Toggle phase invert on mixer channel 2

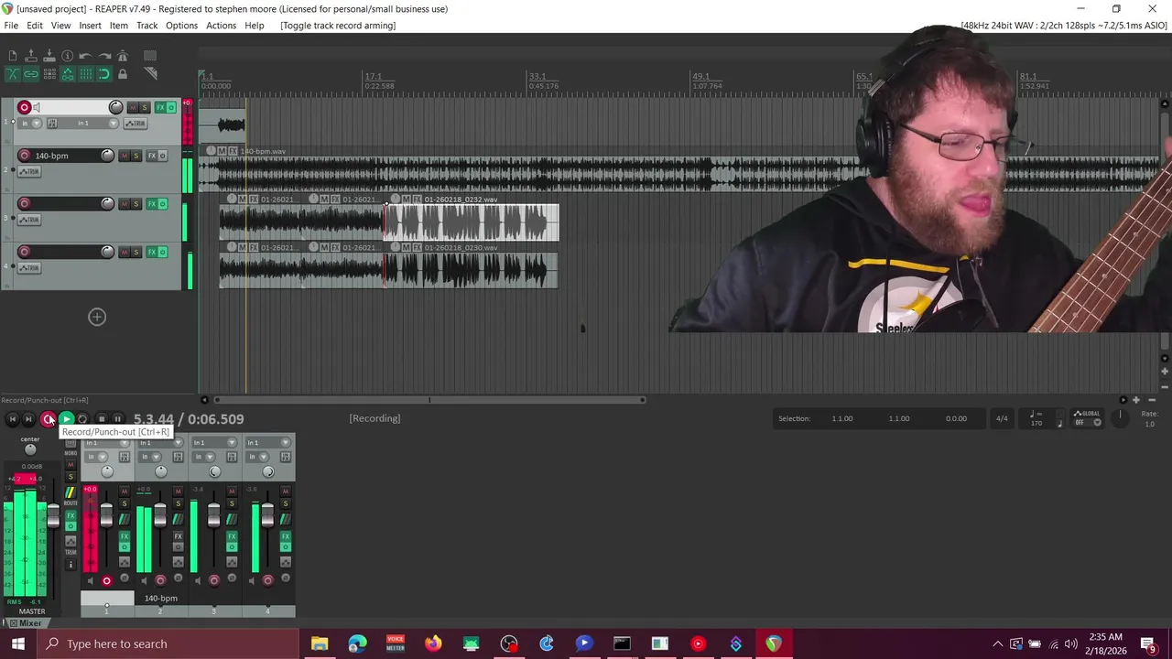click(x=179, y=578)
